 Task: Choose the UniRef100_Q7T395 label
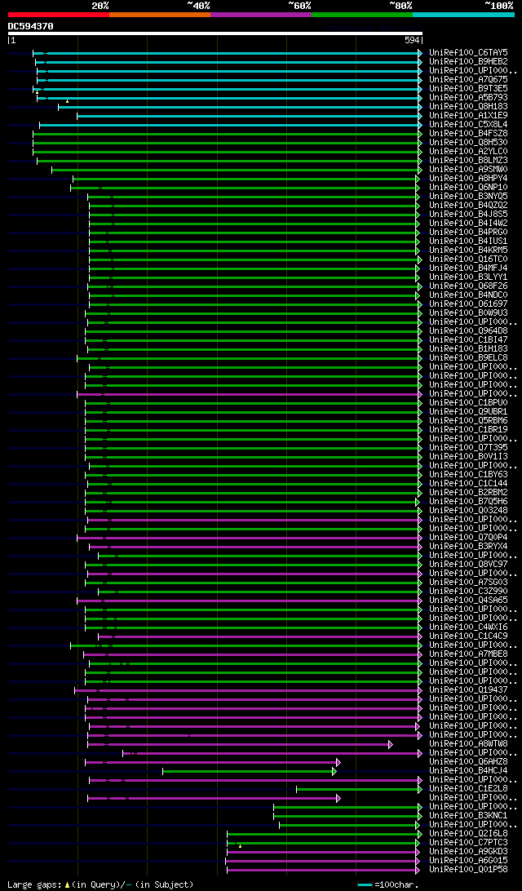click(x=469, y=448)
